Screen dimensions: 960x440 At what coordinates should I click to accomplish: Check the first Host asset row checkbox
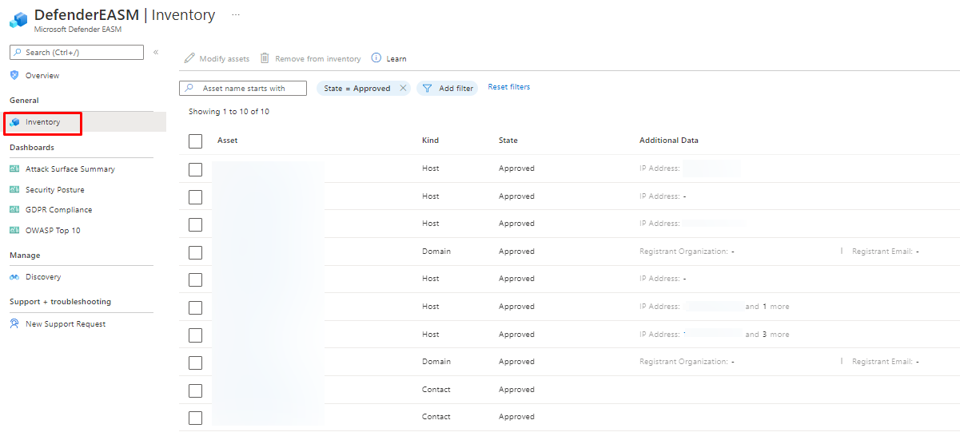coord(196,169)
